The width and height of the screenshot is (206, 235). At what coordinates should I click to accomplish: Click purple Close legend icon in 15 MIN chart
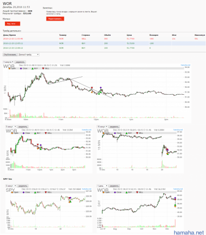[x=115, y=133]
